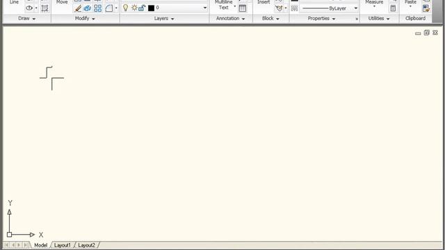Toggle layer on/off lightbulb icon

(125, 8)
